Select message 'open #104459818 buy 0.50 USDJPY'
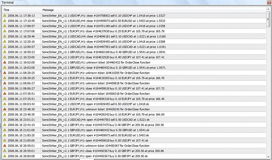Image resolution: width=272 pixels, height=160 pixels. [95, 140]
